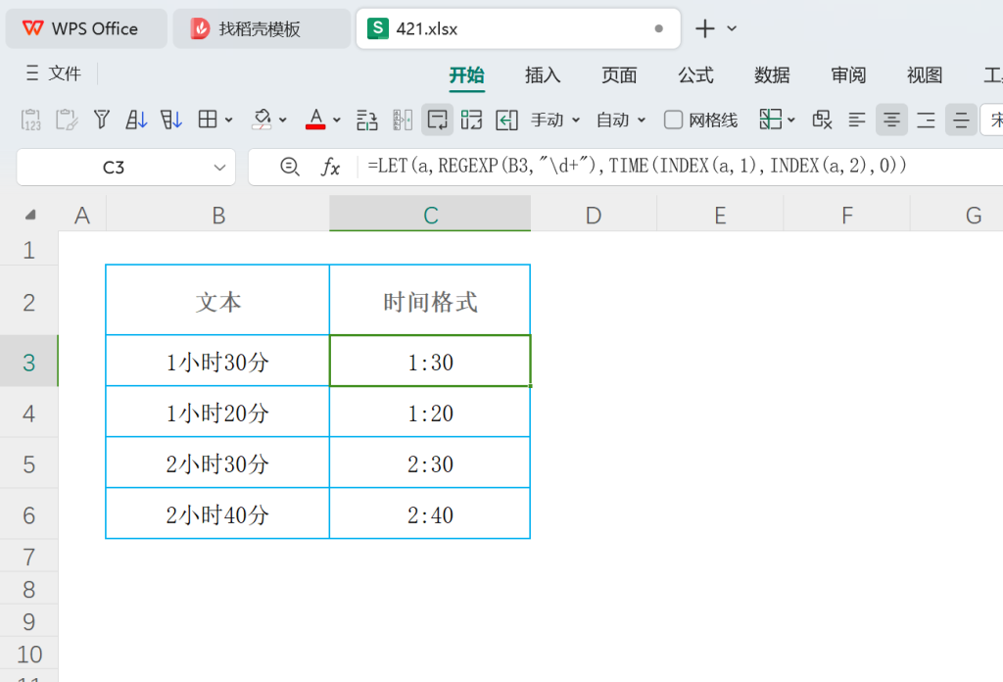
Task: Switch to the 数据 ribbon tab
Action: pyautogui.click(x=772, y=74)
